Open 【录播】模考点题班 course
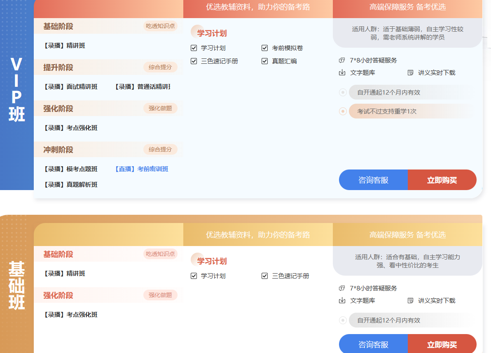The image size is (491, 353). (x=70, y=169)
